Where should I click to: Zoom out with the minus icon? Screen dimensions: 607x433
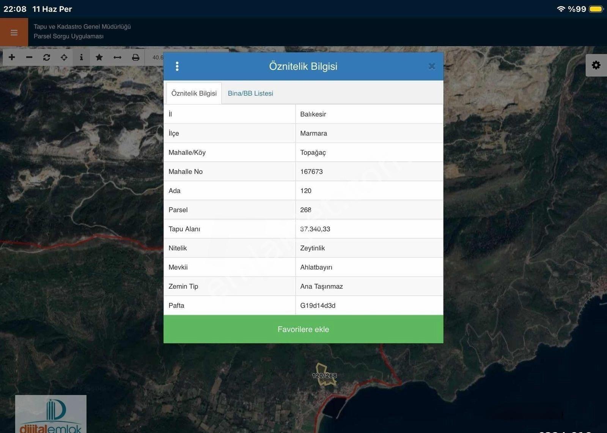[29, 57]
